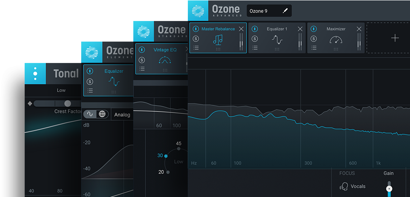Click the Equalizer 1 module title
The width and height of the screenshot is (410, 197).
coord(277,29)
